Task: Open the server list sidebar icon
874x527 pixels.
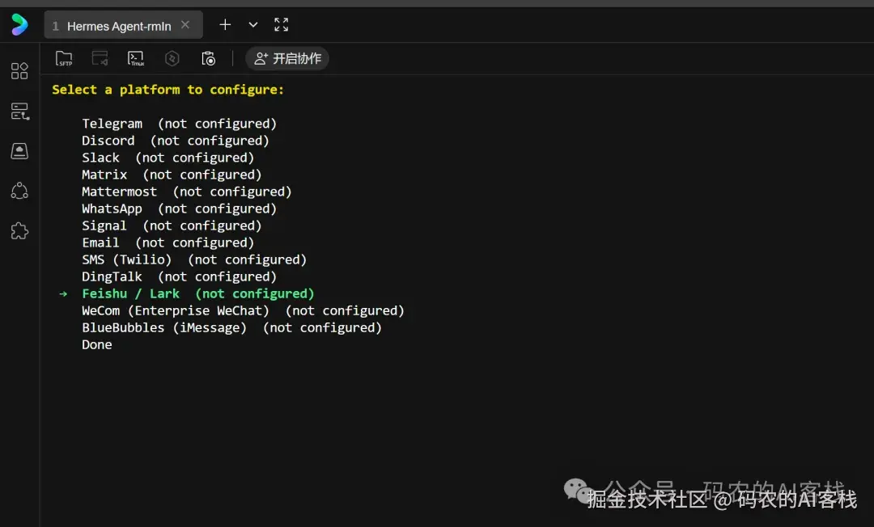Action: (x=19, y=112)
